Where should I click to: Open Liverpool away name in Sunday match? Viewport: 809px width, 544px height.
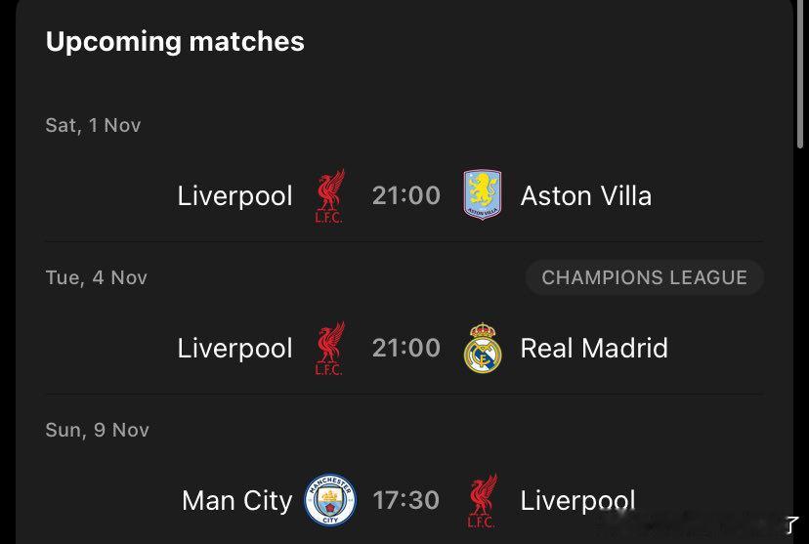577,501
